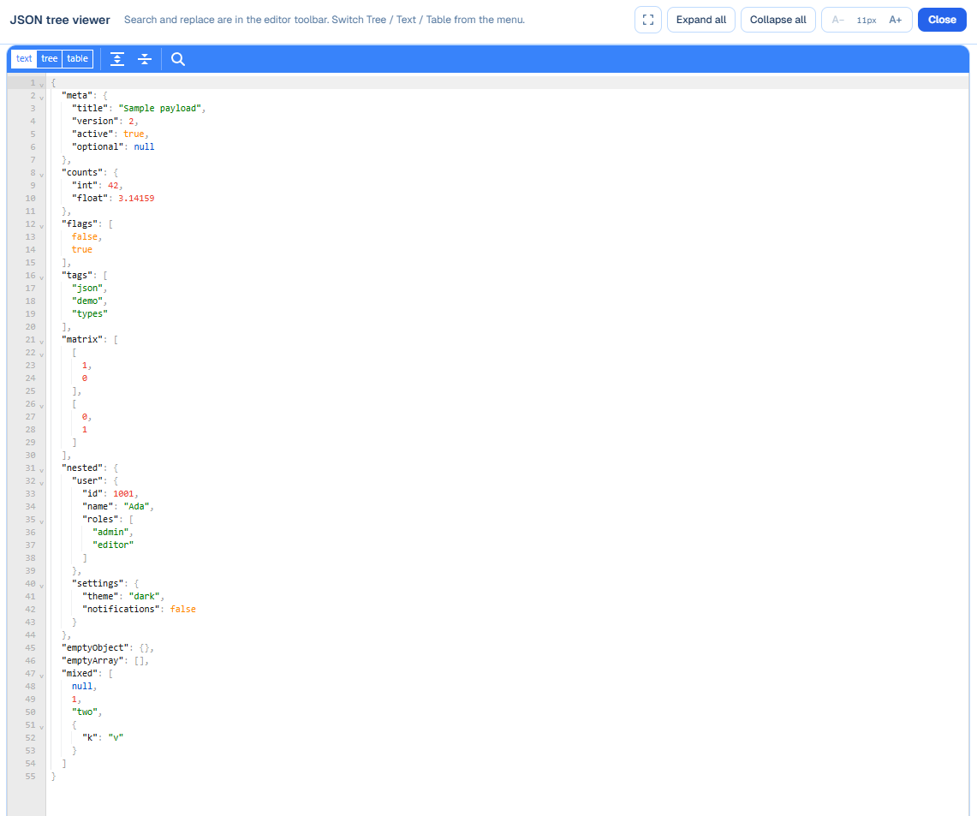Click the collapse all fields icon in the editor toolbar
977x816 pixels.
tap(145, 59)
